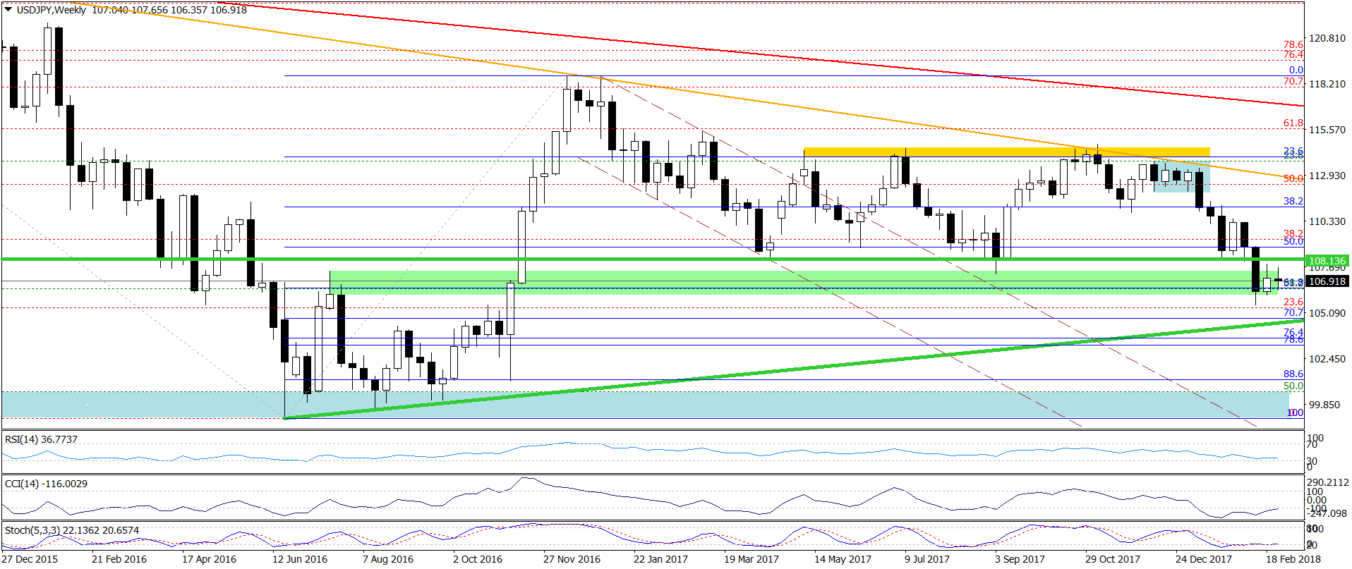Click the green 50.0 Fibonacci level label
The width and height of the screenshot is (1352, 569).
(x=1293, y=386)
